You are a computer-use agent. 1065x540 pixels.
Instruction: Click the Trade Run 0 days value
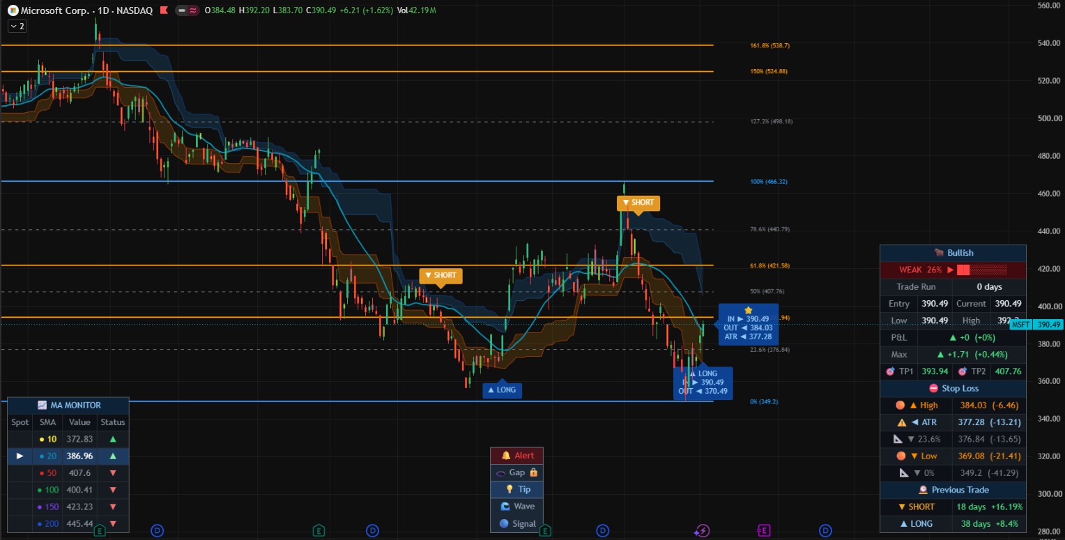pos(989,287)
